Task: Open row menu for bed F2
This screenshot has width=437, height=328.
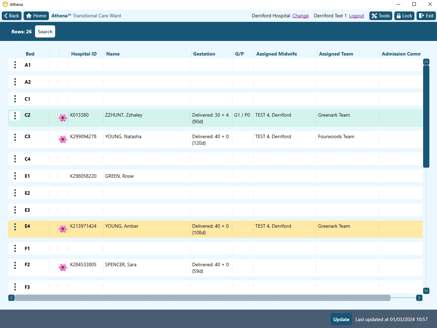Action: (x=15, y=265)
